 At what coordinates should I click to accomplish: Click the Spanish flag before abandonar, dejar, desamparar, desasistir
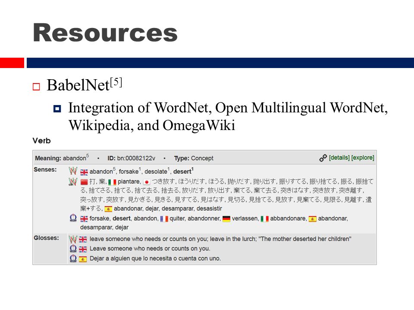tap(108, 209)
